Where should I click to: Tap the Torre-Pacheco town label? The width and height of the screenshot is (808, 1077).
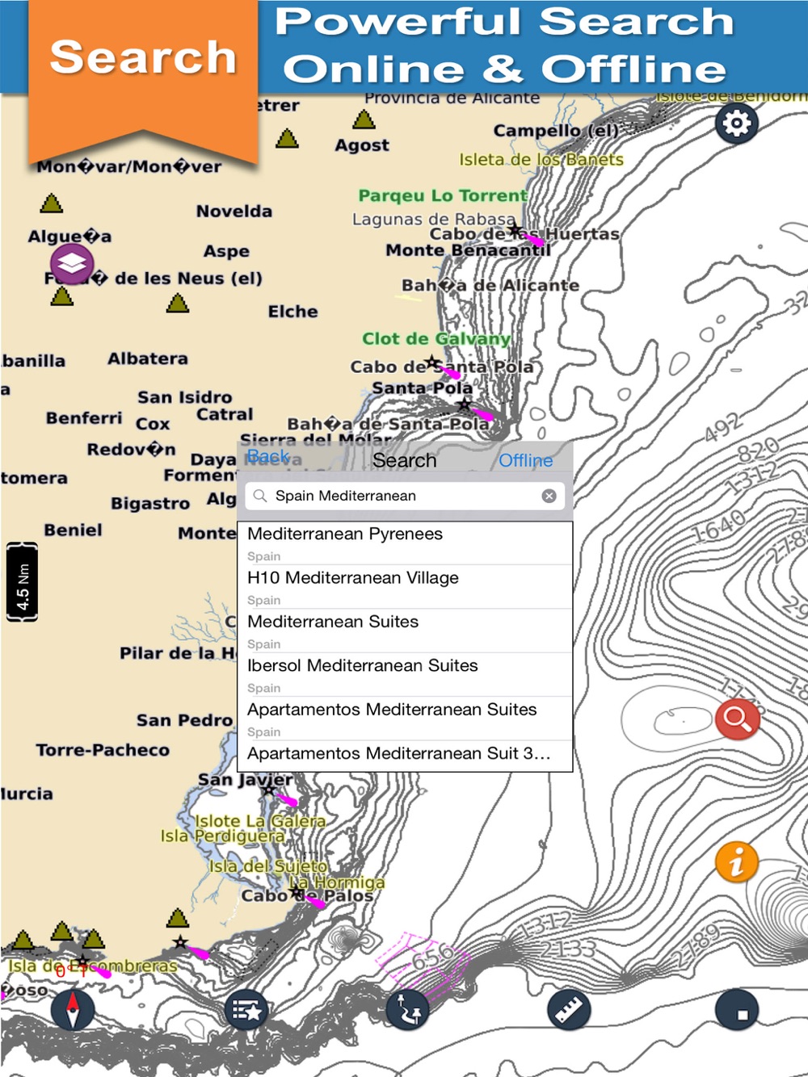(103, 750)
